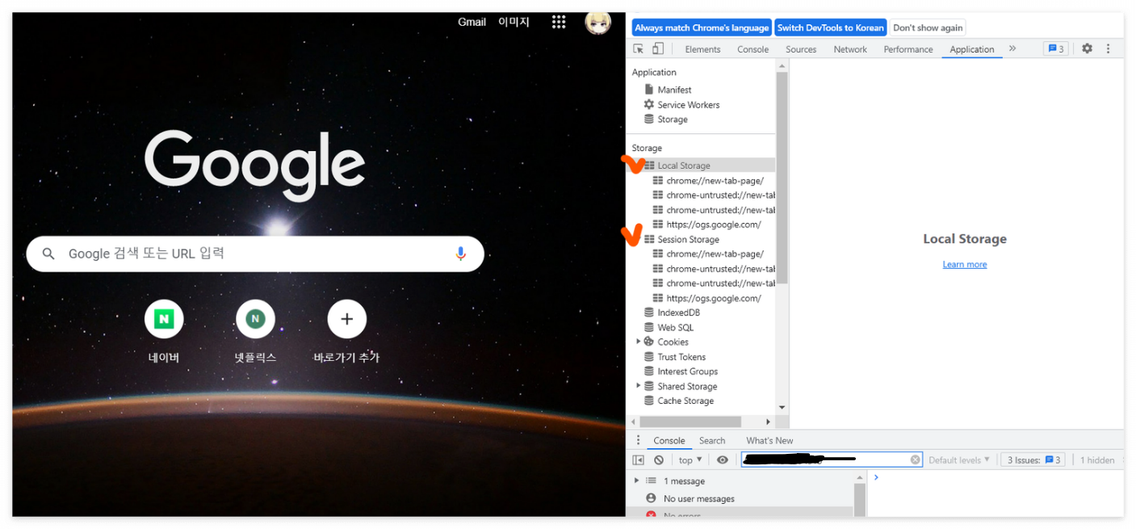Open the 이미지 link
The width and height of the screenshot is (1136, 529).
pos(514,22)
